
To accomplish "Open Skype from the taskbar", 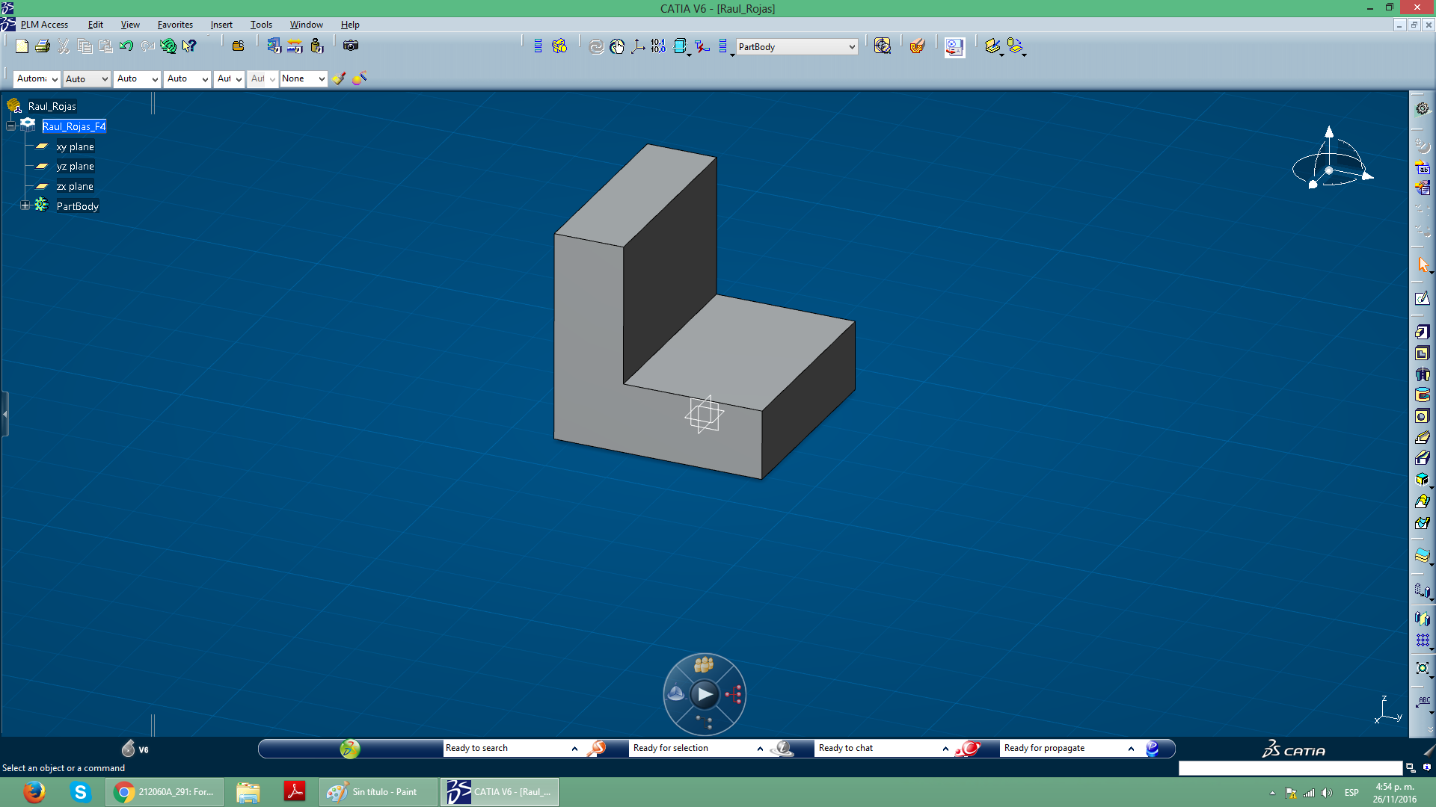I will click(x=80, y=792).
